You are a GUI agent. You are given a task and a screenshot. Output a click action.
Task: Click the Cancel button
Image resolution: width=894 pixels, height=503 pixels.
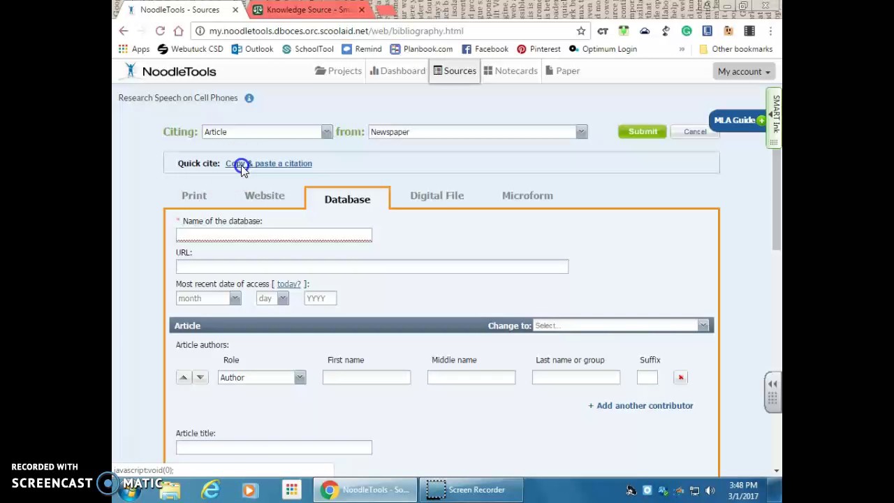695,131
